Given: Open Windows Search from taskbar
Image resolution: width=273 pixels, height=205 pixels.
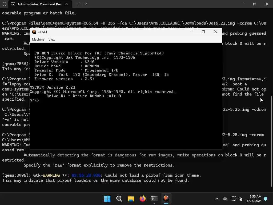Looking at the screenshot, I should [x=119, y=199].
